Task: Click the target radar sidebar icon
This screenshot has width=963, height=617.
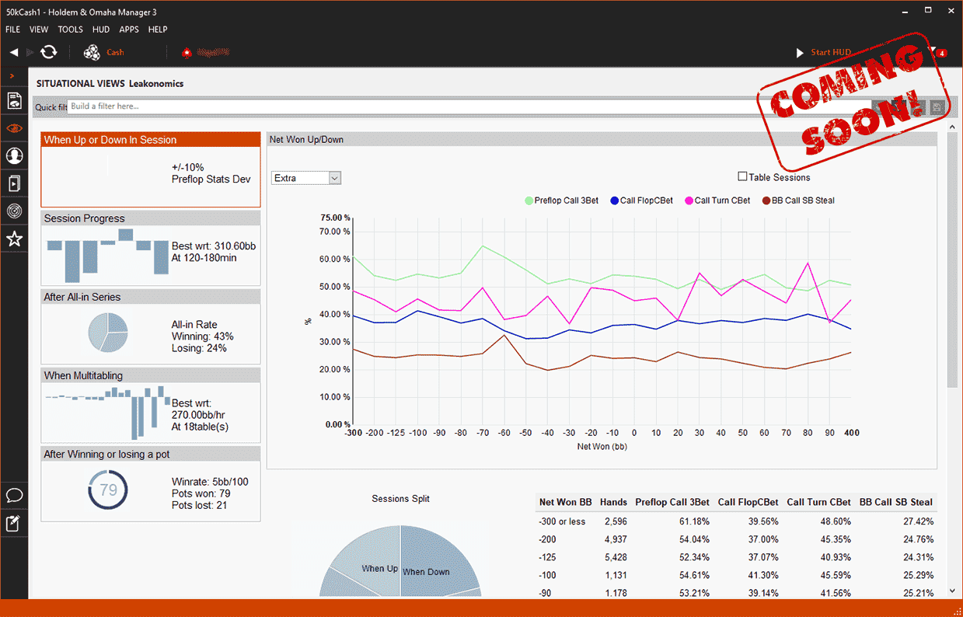Action: 14,211
